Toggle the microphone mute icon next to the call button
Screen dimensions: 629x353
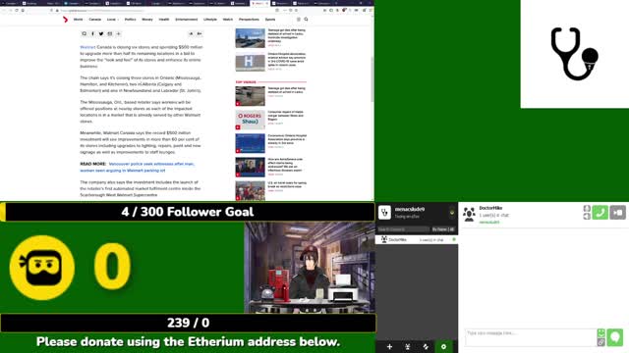tap(587, 209)
